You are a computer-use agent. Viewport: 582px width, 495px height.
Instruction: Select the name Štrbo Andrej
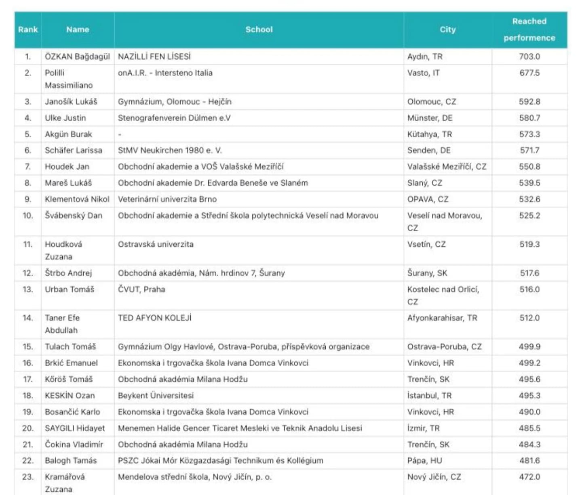point(68,273)
